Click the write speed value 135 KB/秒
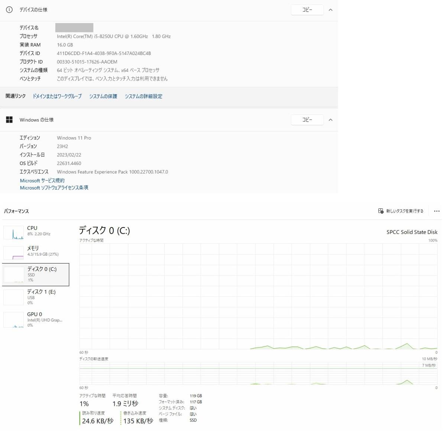This screenshot has width=446, height=440. coord(138,421)
